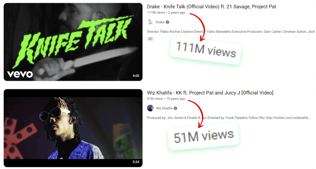Click the vevo logo on the thumbnail
316x169 pixels.
20,74
